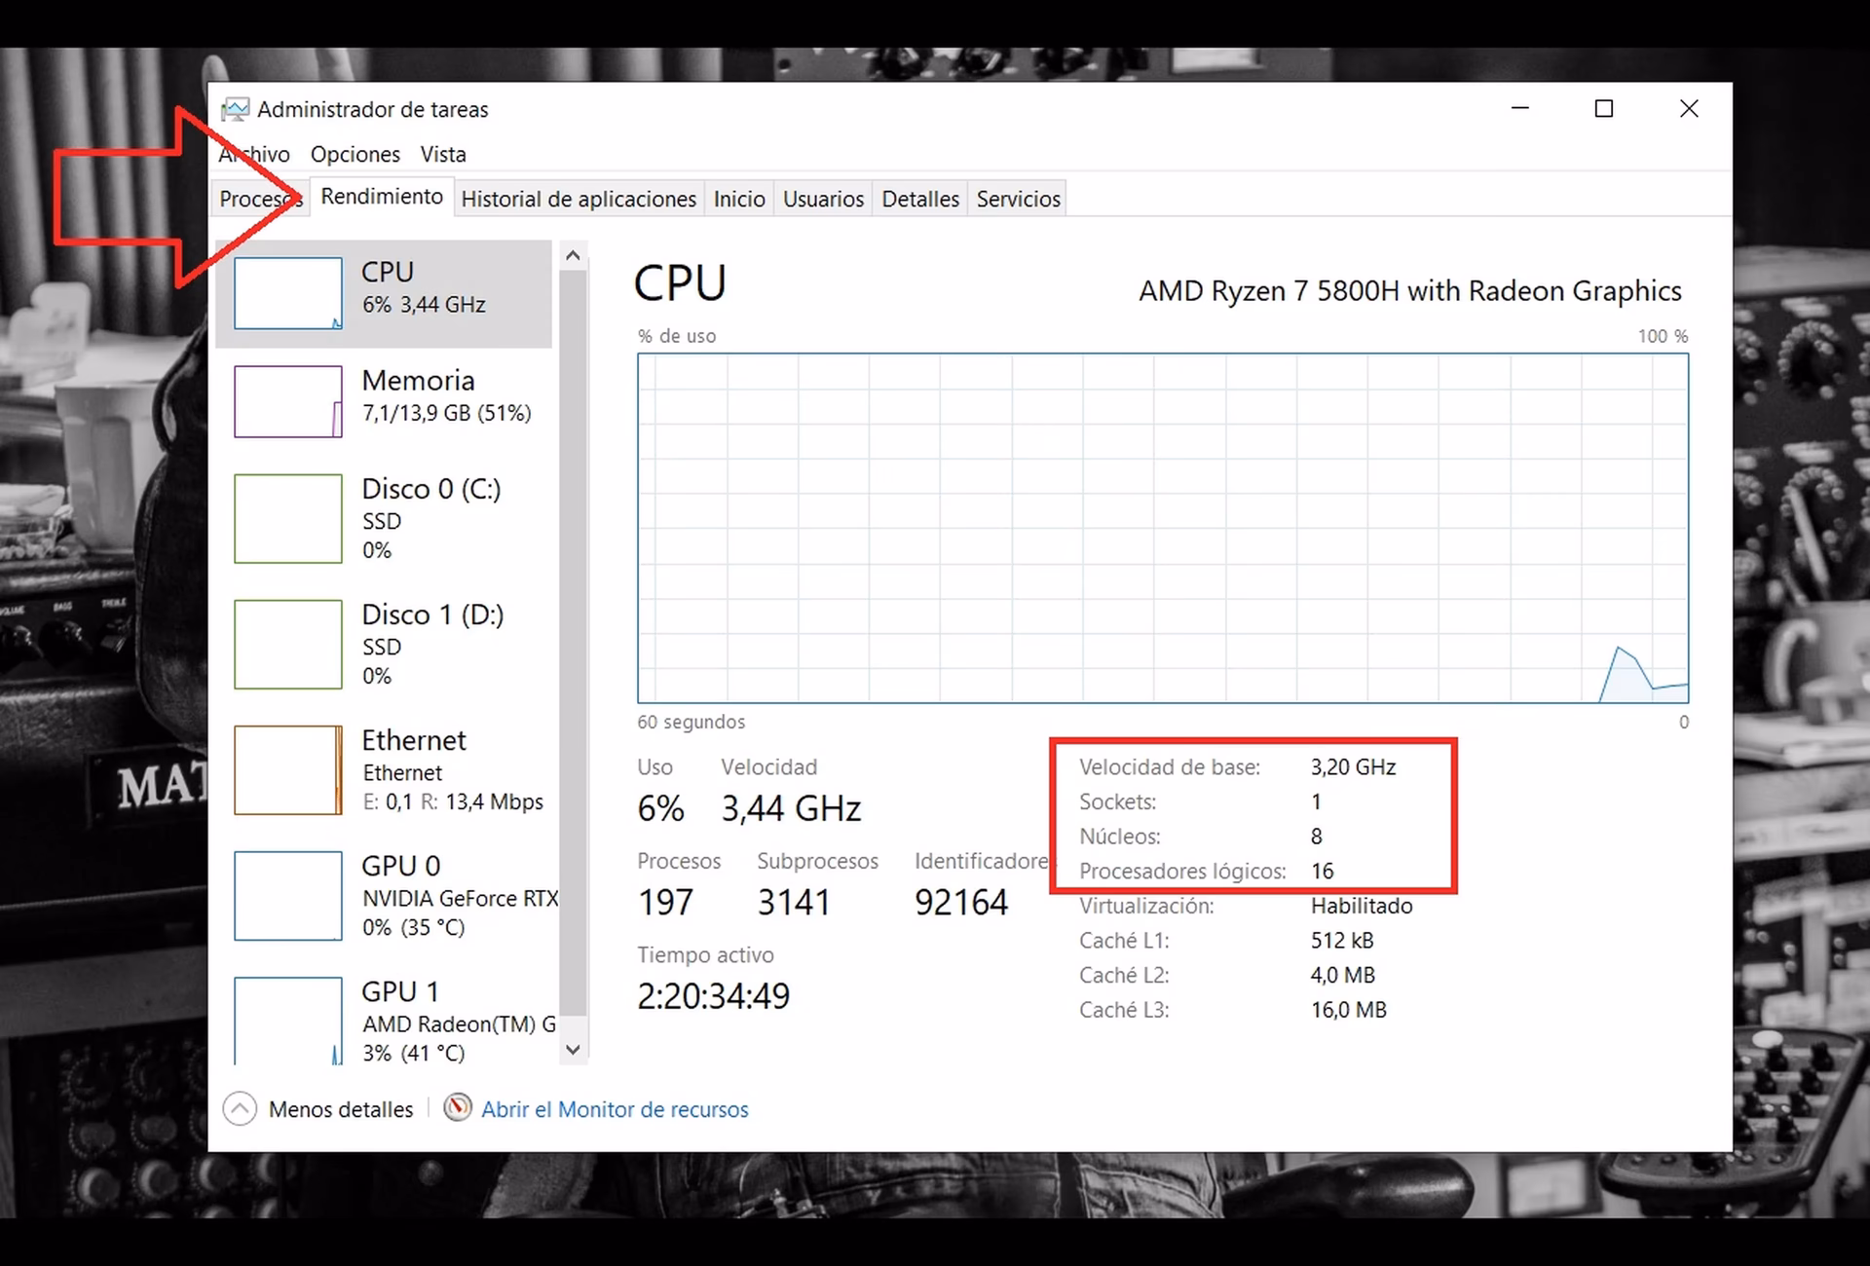Click the Velocidad value 3,44 GHz

tap(791, 809)
